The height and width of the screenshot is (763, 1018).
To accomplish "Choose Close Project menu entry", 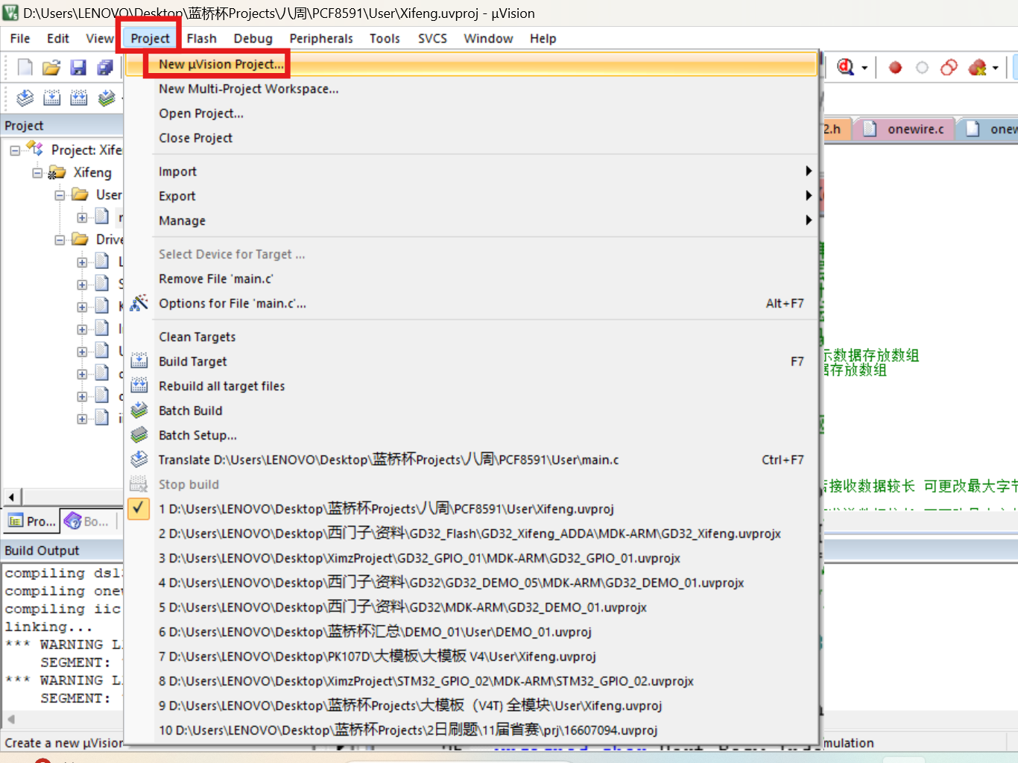I will pos(472,138).
